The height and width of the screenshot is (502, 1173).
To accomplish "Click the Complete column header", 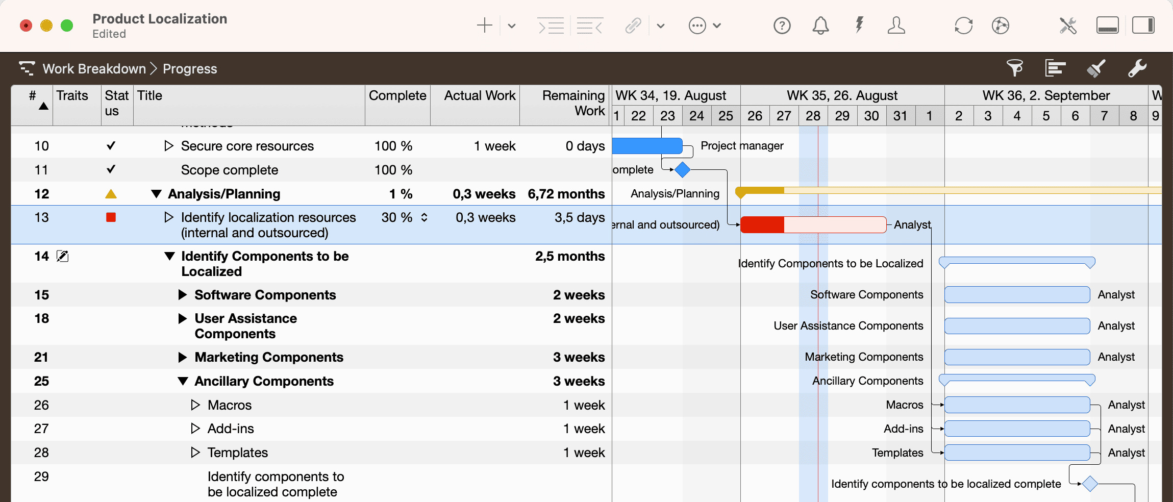I will click(x=397, y=96).
